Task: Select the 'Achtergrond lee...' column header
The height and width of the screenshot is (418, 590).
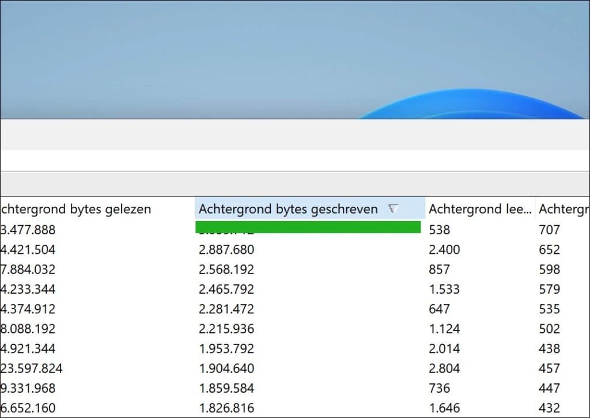Action: click(x=480, y=209)
